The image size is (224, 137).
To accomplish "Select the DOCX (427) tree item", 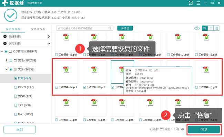I will pyautogui.click(x=26, y=87).
